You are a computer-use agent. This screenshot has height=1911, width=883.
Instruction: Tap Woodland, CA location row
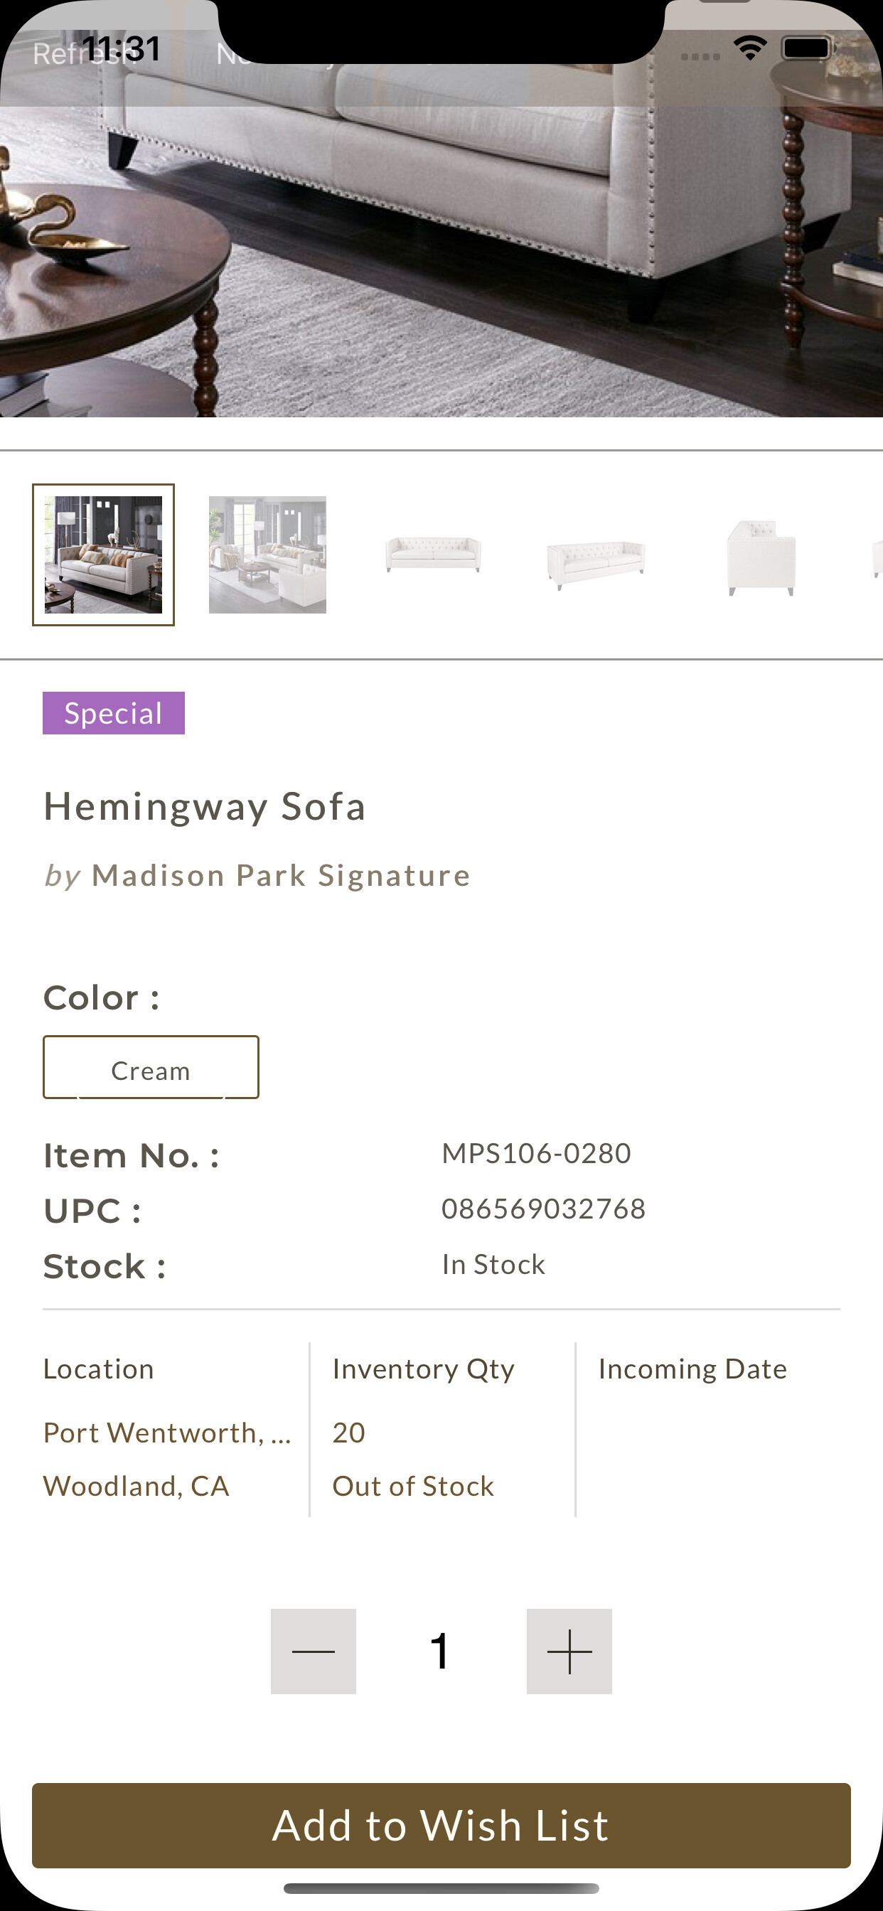(137, 1486)
